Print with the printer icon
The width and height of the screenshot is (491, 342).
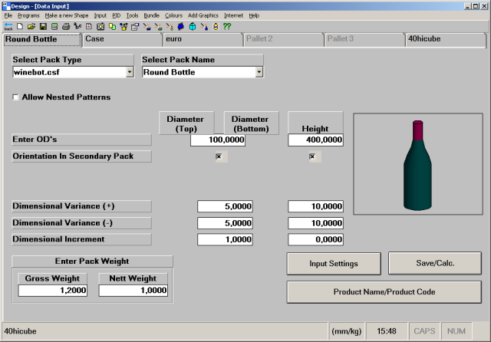[x=66, y=27]
